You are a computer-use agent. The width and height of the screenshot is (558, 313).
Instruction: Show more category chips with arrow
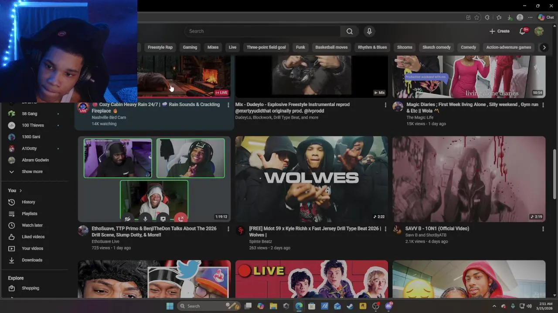tap(544, 47)
